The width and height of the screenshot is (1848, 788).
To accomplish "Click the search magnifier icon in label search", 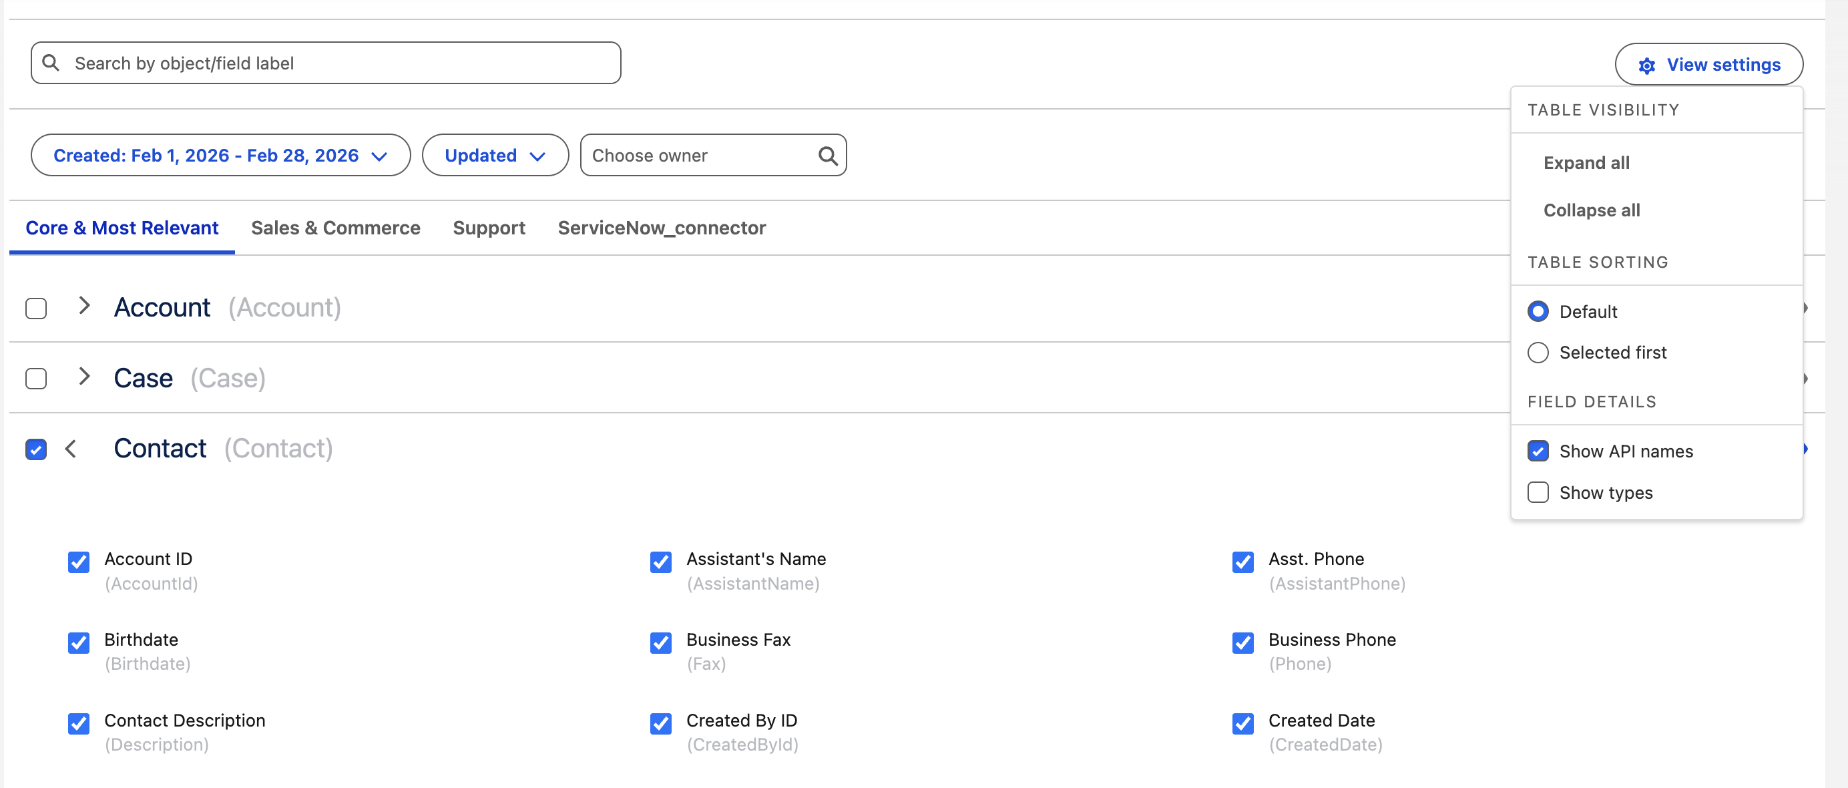I will 50,63.
